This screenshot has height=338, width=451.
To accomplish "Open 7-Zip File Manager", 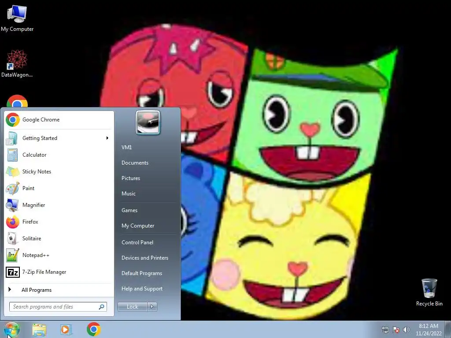I will [x=59, y=272].
